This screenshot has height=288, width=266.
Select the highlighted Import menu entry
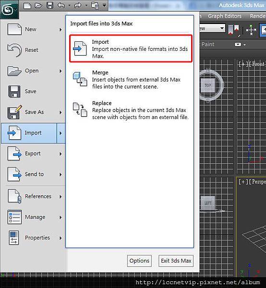pyautogui.click(x=29, y=133)
